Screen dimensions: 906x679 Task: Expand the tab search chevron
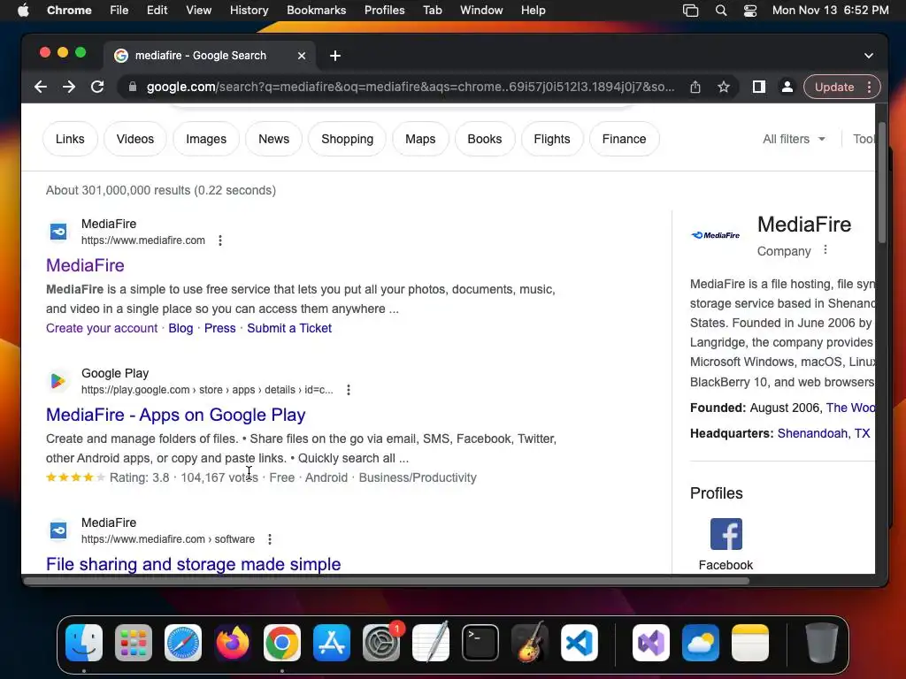click(869, 56)
